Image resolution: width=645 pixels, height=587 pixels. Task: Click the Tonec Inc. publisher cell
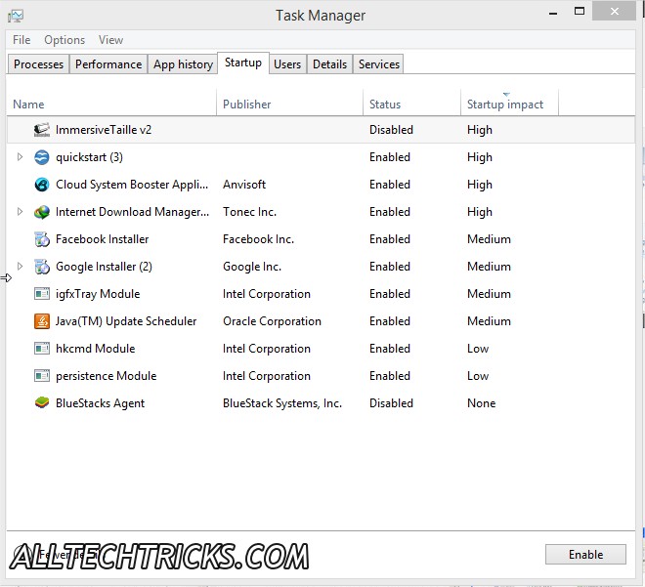tap(249, 212)
